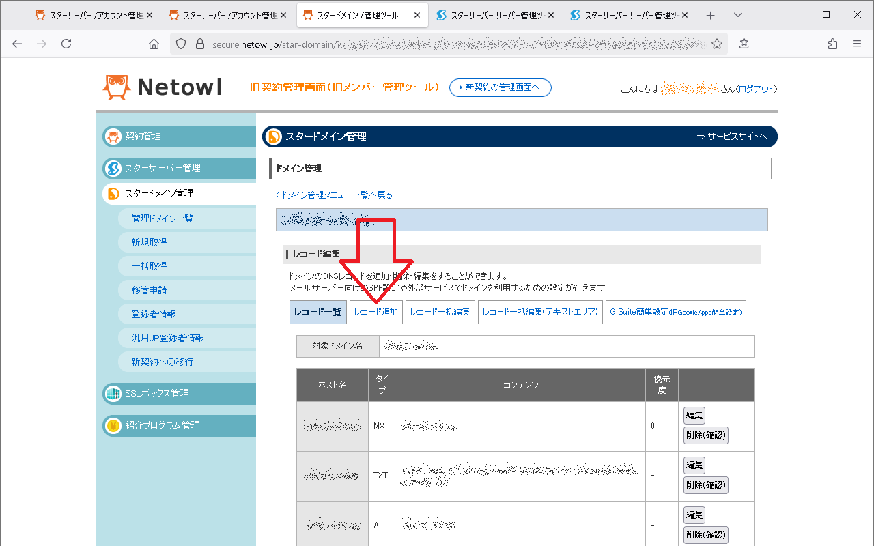Reload the page with the refresh icon
The image size is (874, 546).
tap(66, 44)
